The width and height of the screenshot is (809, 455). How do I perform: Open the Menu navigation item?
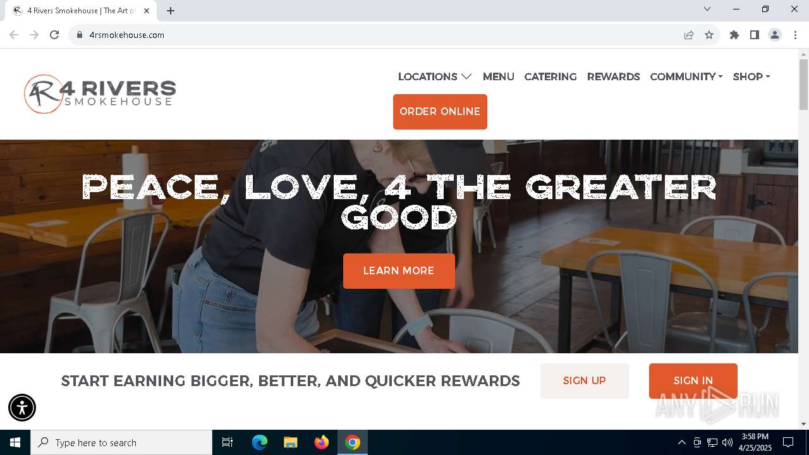[x=499, y=76]
